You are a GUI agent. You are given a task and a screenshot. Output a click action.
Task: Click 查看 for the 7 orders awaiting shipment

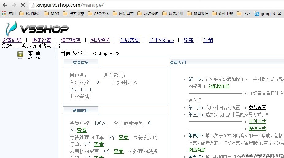point(99,144)
